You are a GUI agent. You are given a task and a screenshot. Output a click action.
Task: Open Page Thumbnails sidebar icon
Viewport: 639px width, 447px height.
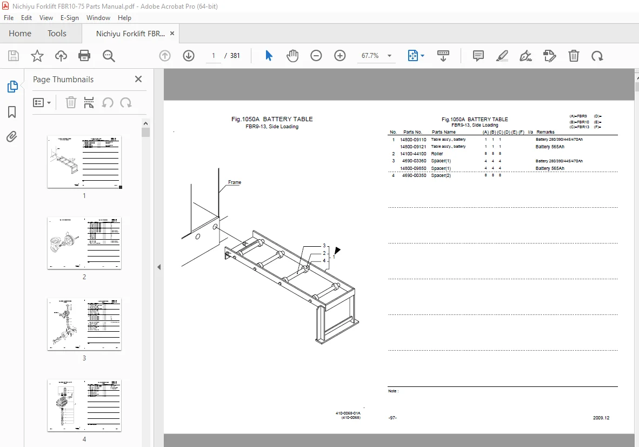12,87
